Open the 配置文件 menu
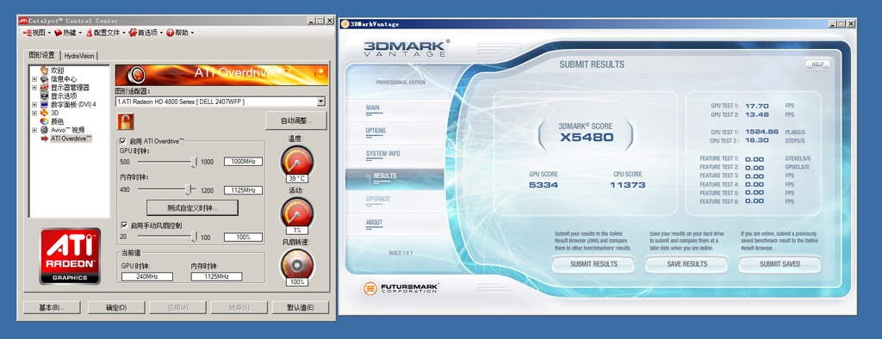882x339 pixels. [x=105, y=33]
